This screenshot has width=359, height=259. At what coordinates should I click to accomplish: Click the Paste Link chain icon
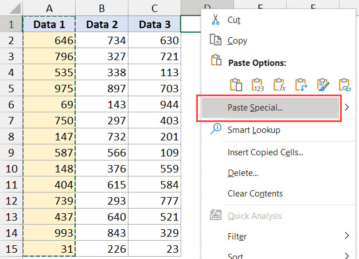pos(345,85)
